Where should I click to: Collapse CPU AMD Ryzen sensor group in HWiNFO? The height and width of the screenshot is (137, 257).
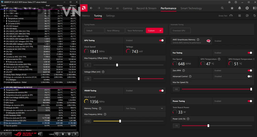pos(2,8)
